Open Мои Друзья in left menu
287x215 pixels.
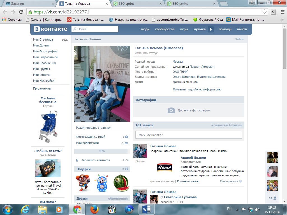click(x=41, y=45)
